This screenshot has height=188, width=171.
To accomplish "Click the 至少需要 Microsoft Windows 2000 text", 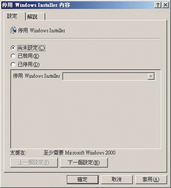I will point(79,153).
